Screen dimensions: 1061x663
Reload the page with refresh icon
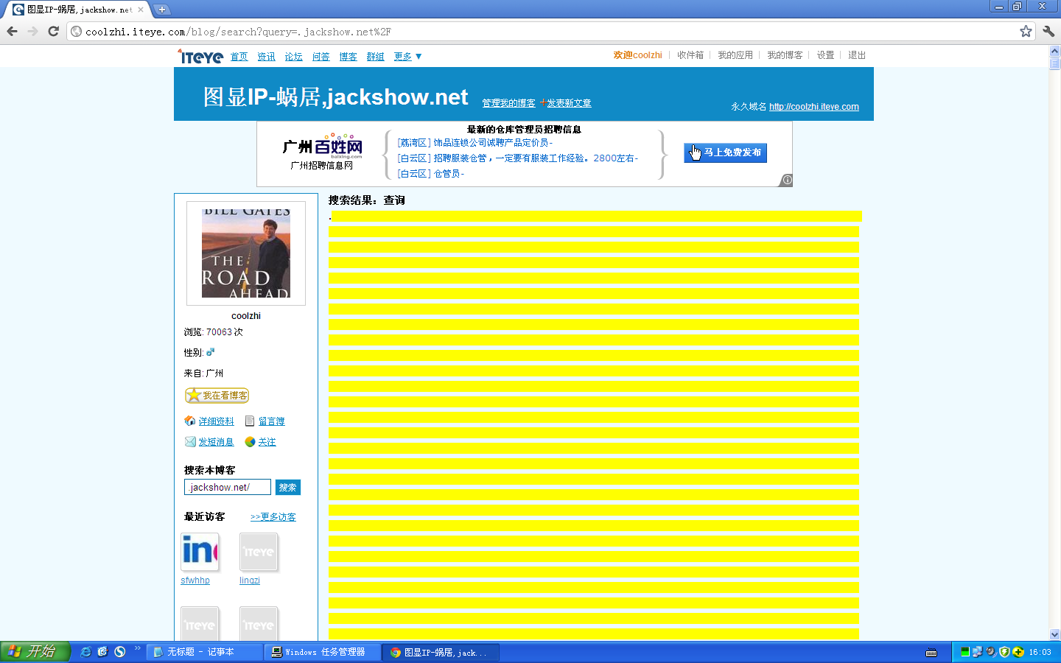[x=53, y=31]
